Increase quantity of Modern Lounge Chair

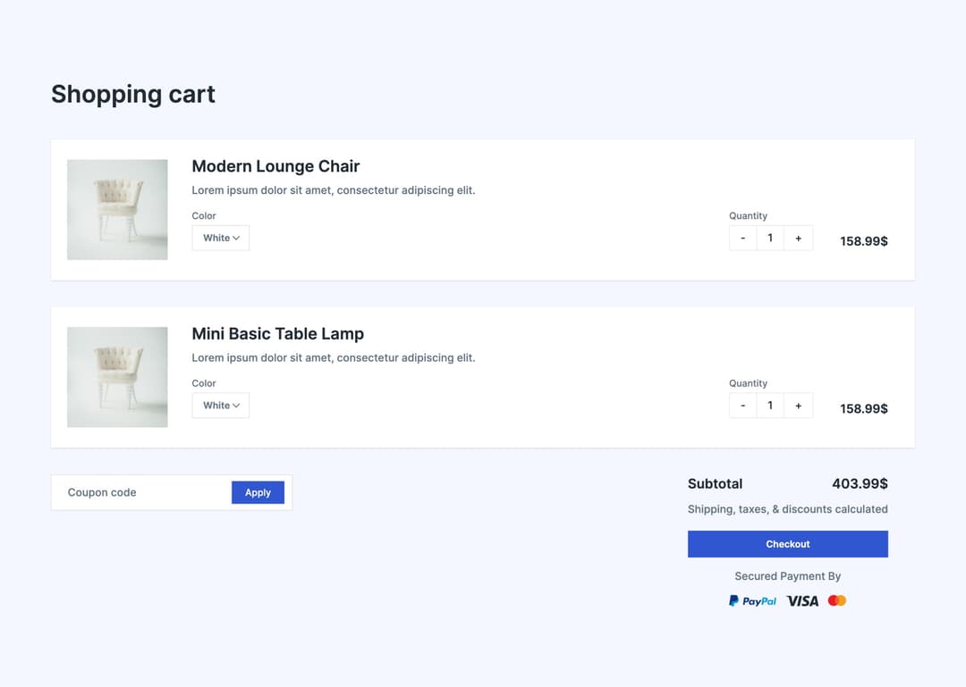[798, 238]
